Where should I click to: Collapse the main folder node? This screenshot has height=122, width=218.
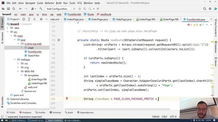pos(11,36)
